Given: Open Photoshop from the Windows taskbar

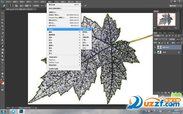Looking at the screenshot, I should (21, 111).
